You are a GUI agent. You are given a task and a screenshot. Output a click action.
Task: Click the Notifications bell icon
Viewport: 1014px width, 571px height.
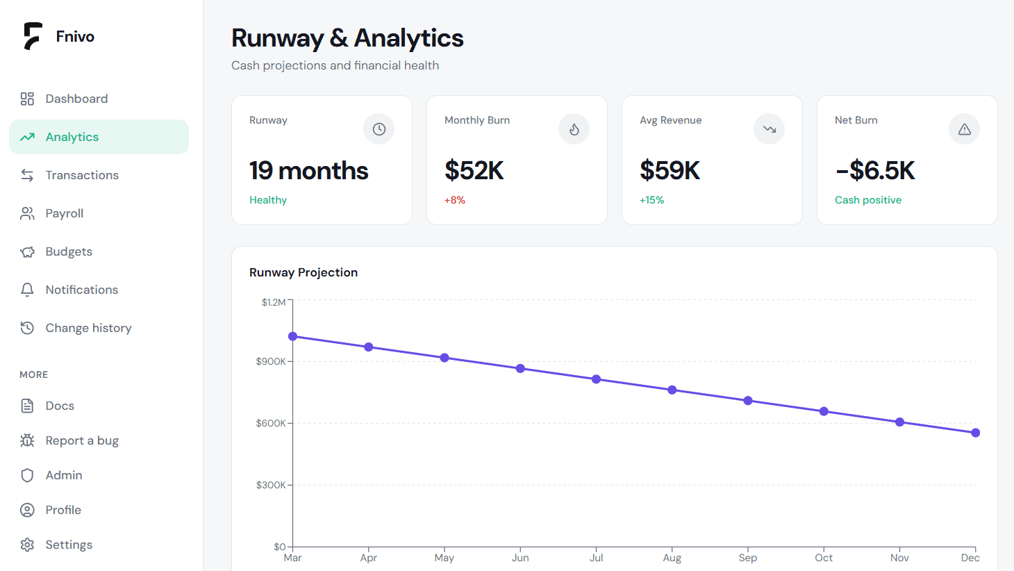27,290
